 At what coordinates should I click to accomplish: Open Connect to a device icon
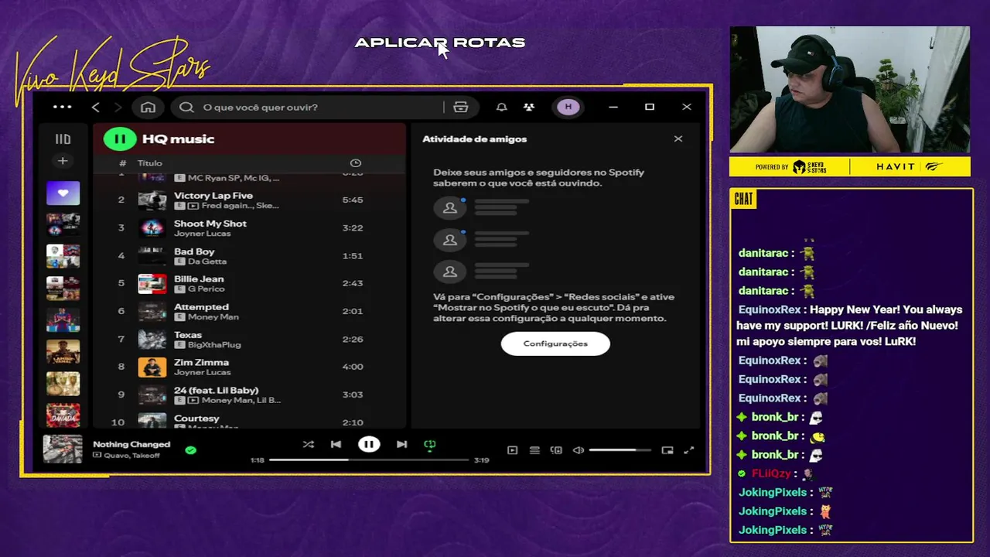[556, 450]
